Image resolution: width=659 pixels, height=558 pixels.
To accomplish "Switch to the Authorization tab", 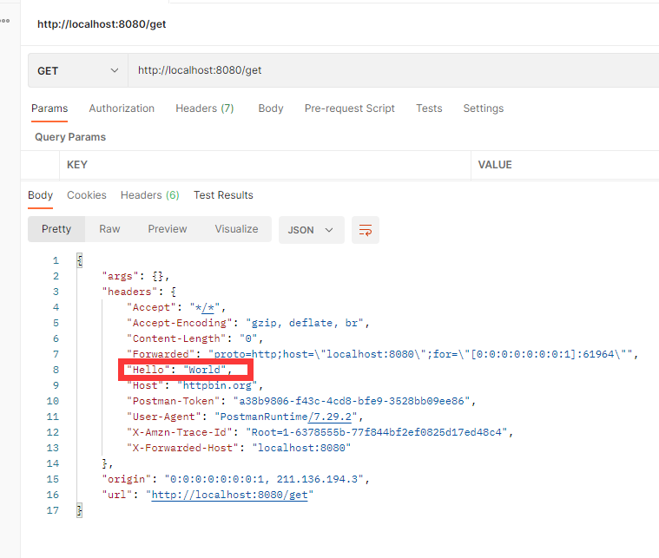I will pyautogui.click(x=122, y=108).
